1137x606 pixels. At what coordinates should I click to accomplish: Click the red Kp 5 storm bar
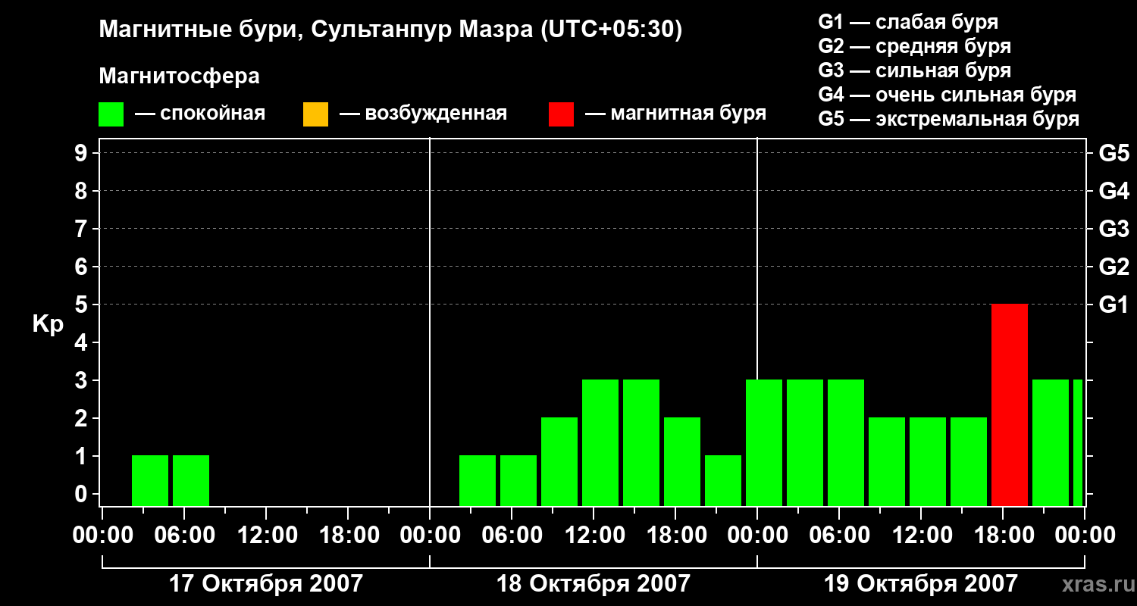[1010, 405]
